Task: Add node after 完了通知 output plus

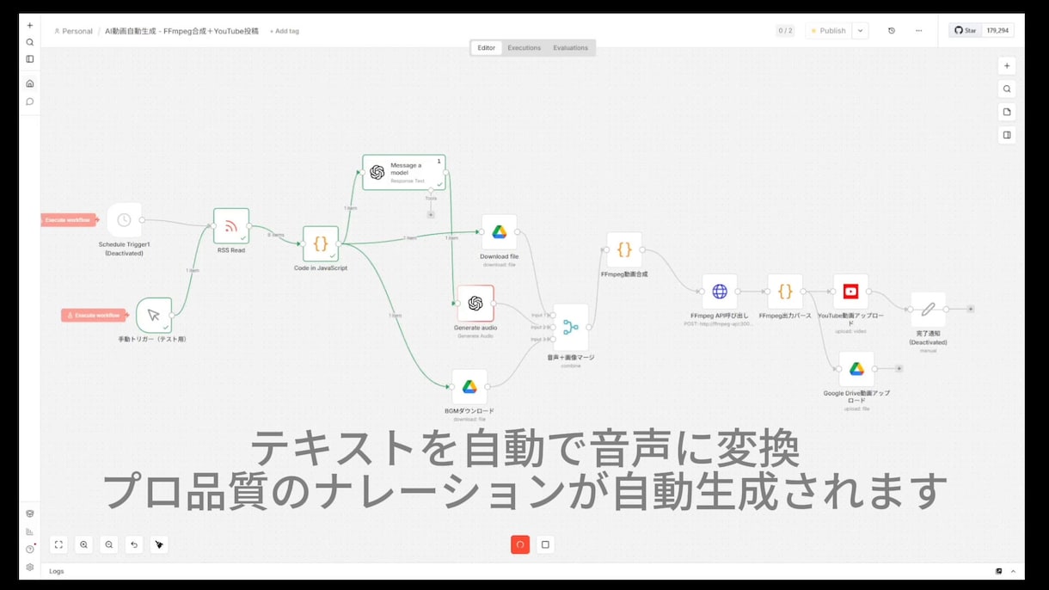Action: (971, 309)
